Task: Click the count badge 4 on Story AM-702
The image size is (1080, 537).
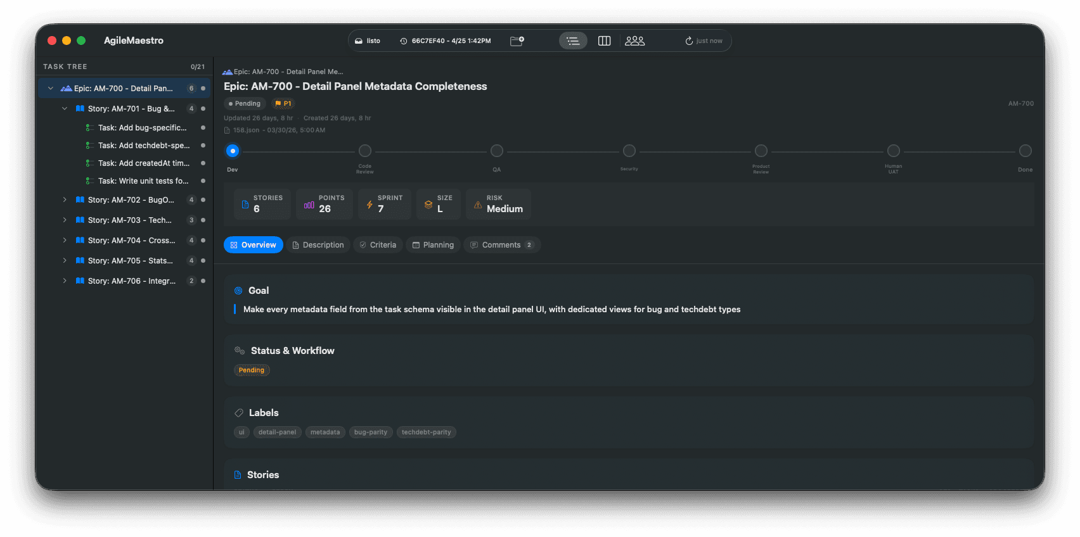Action: tap(191, 200)
